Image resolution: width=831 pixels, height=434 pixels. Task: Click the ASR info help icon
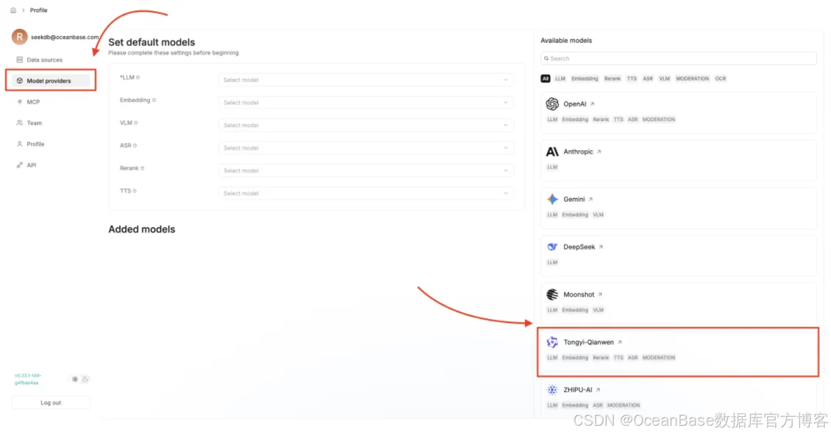[135, 146]
